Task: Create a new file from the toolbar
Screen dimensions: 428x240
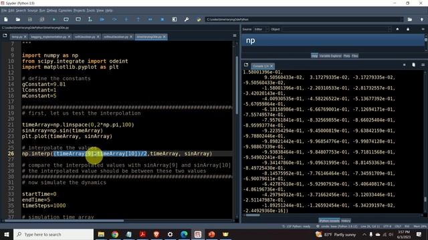Action: click(x=6, y=19)
